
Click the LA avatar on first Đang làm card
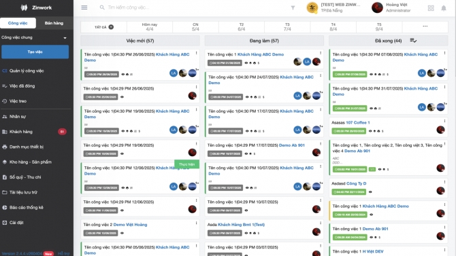pos(307,62)
